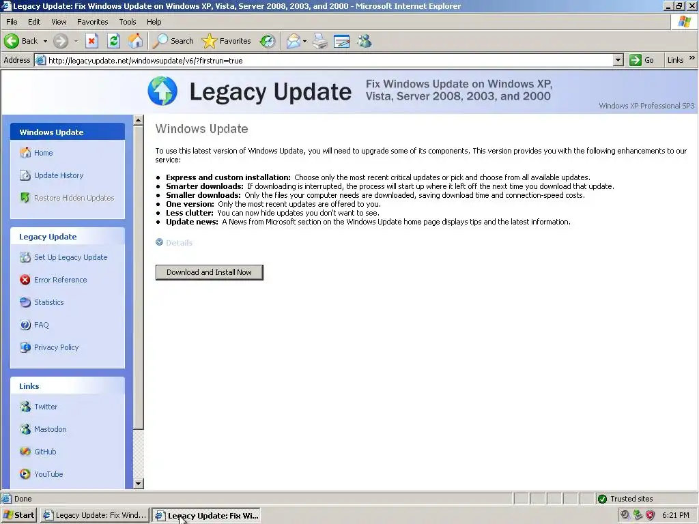
Task: Open the File menu
Action: (x=12, y=22)
